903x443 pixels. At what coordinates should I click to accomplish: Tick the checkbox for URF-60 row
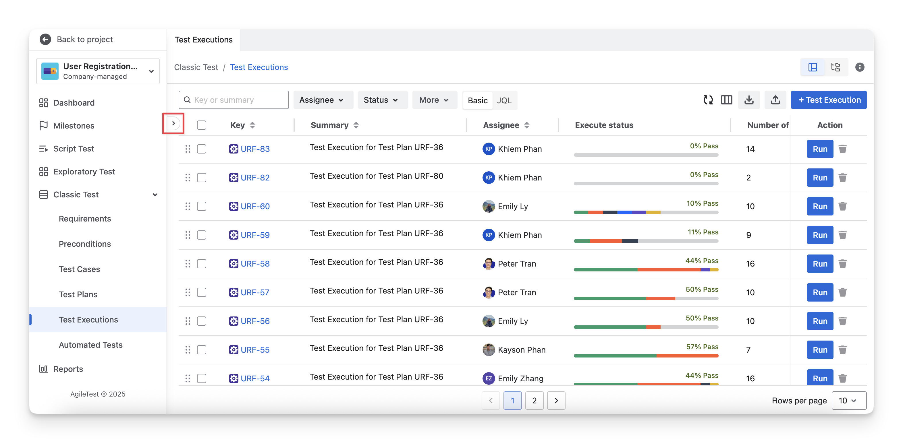[x=202, y=206]
